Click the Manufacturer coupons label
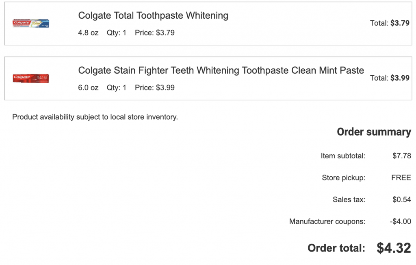Viewport: 416px width, 265px height. pos(327,221)
